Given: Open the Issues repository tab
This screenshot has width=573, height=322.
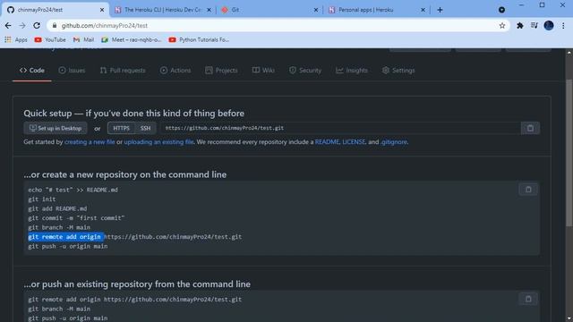Looking at the screenshot, I should click(72, 71).
